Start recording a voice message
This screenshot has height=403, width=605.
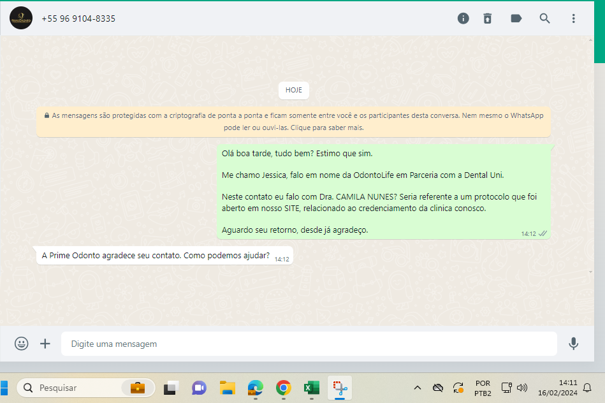click(x=573, y=343)
